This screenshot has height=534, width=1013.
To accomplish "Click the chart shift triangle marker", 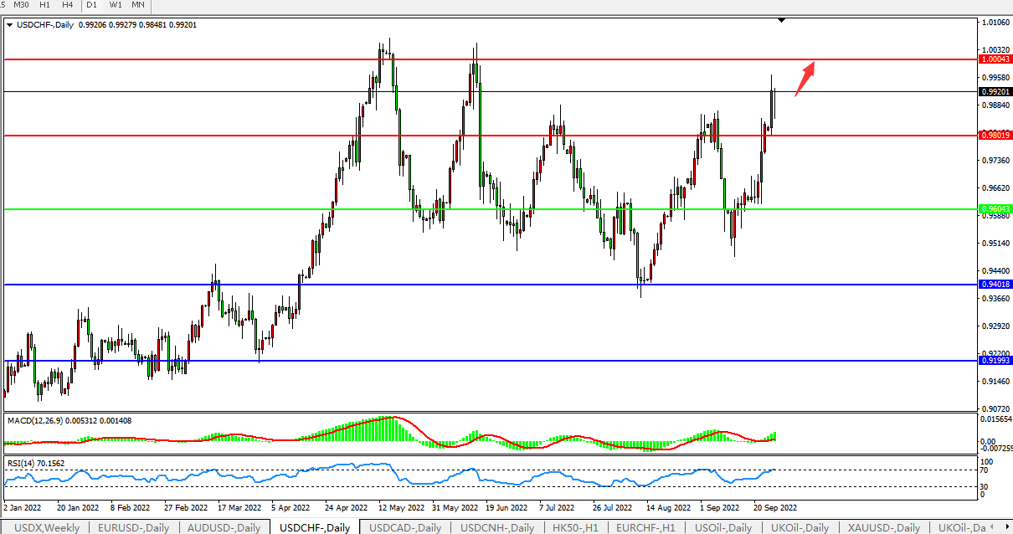I will click(781, 19).
